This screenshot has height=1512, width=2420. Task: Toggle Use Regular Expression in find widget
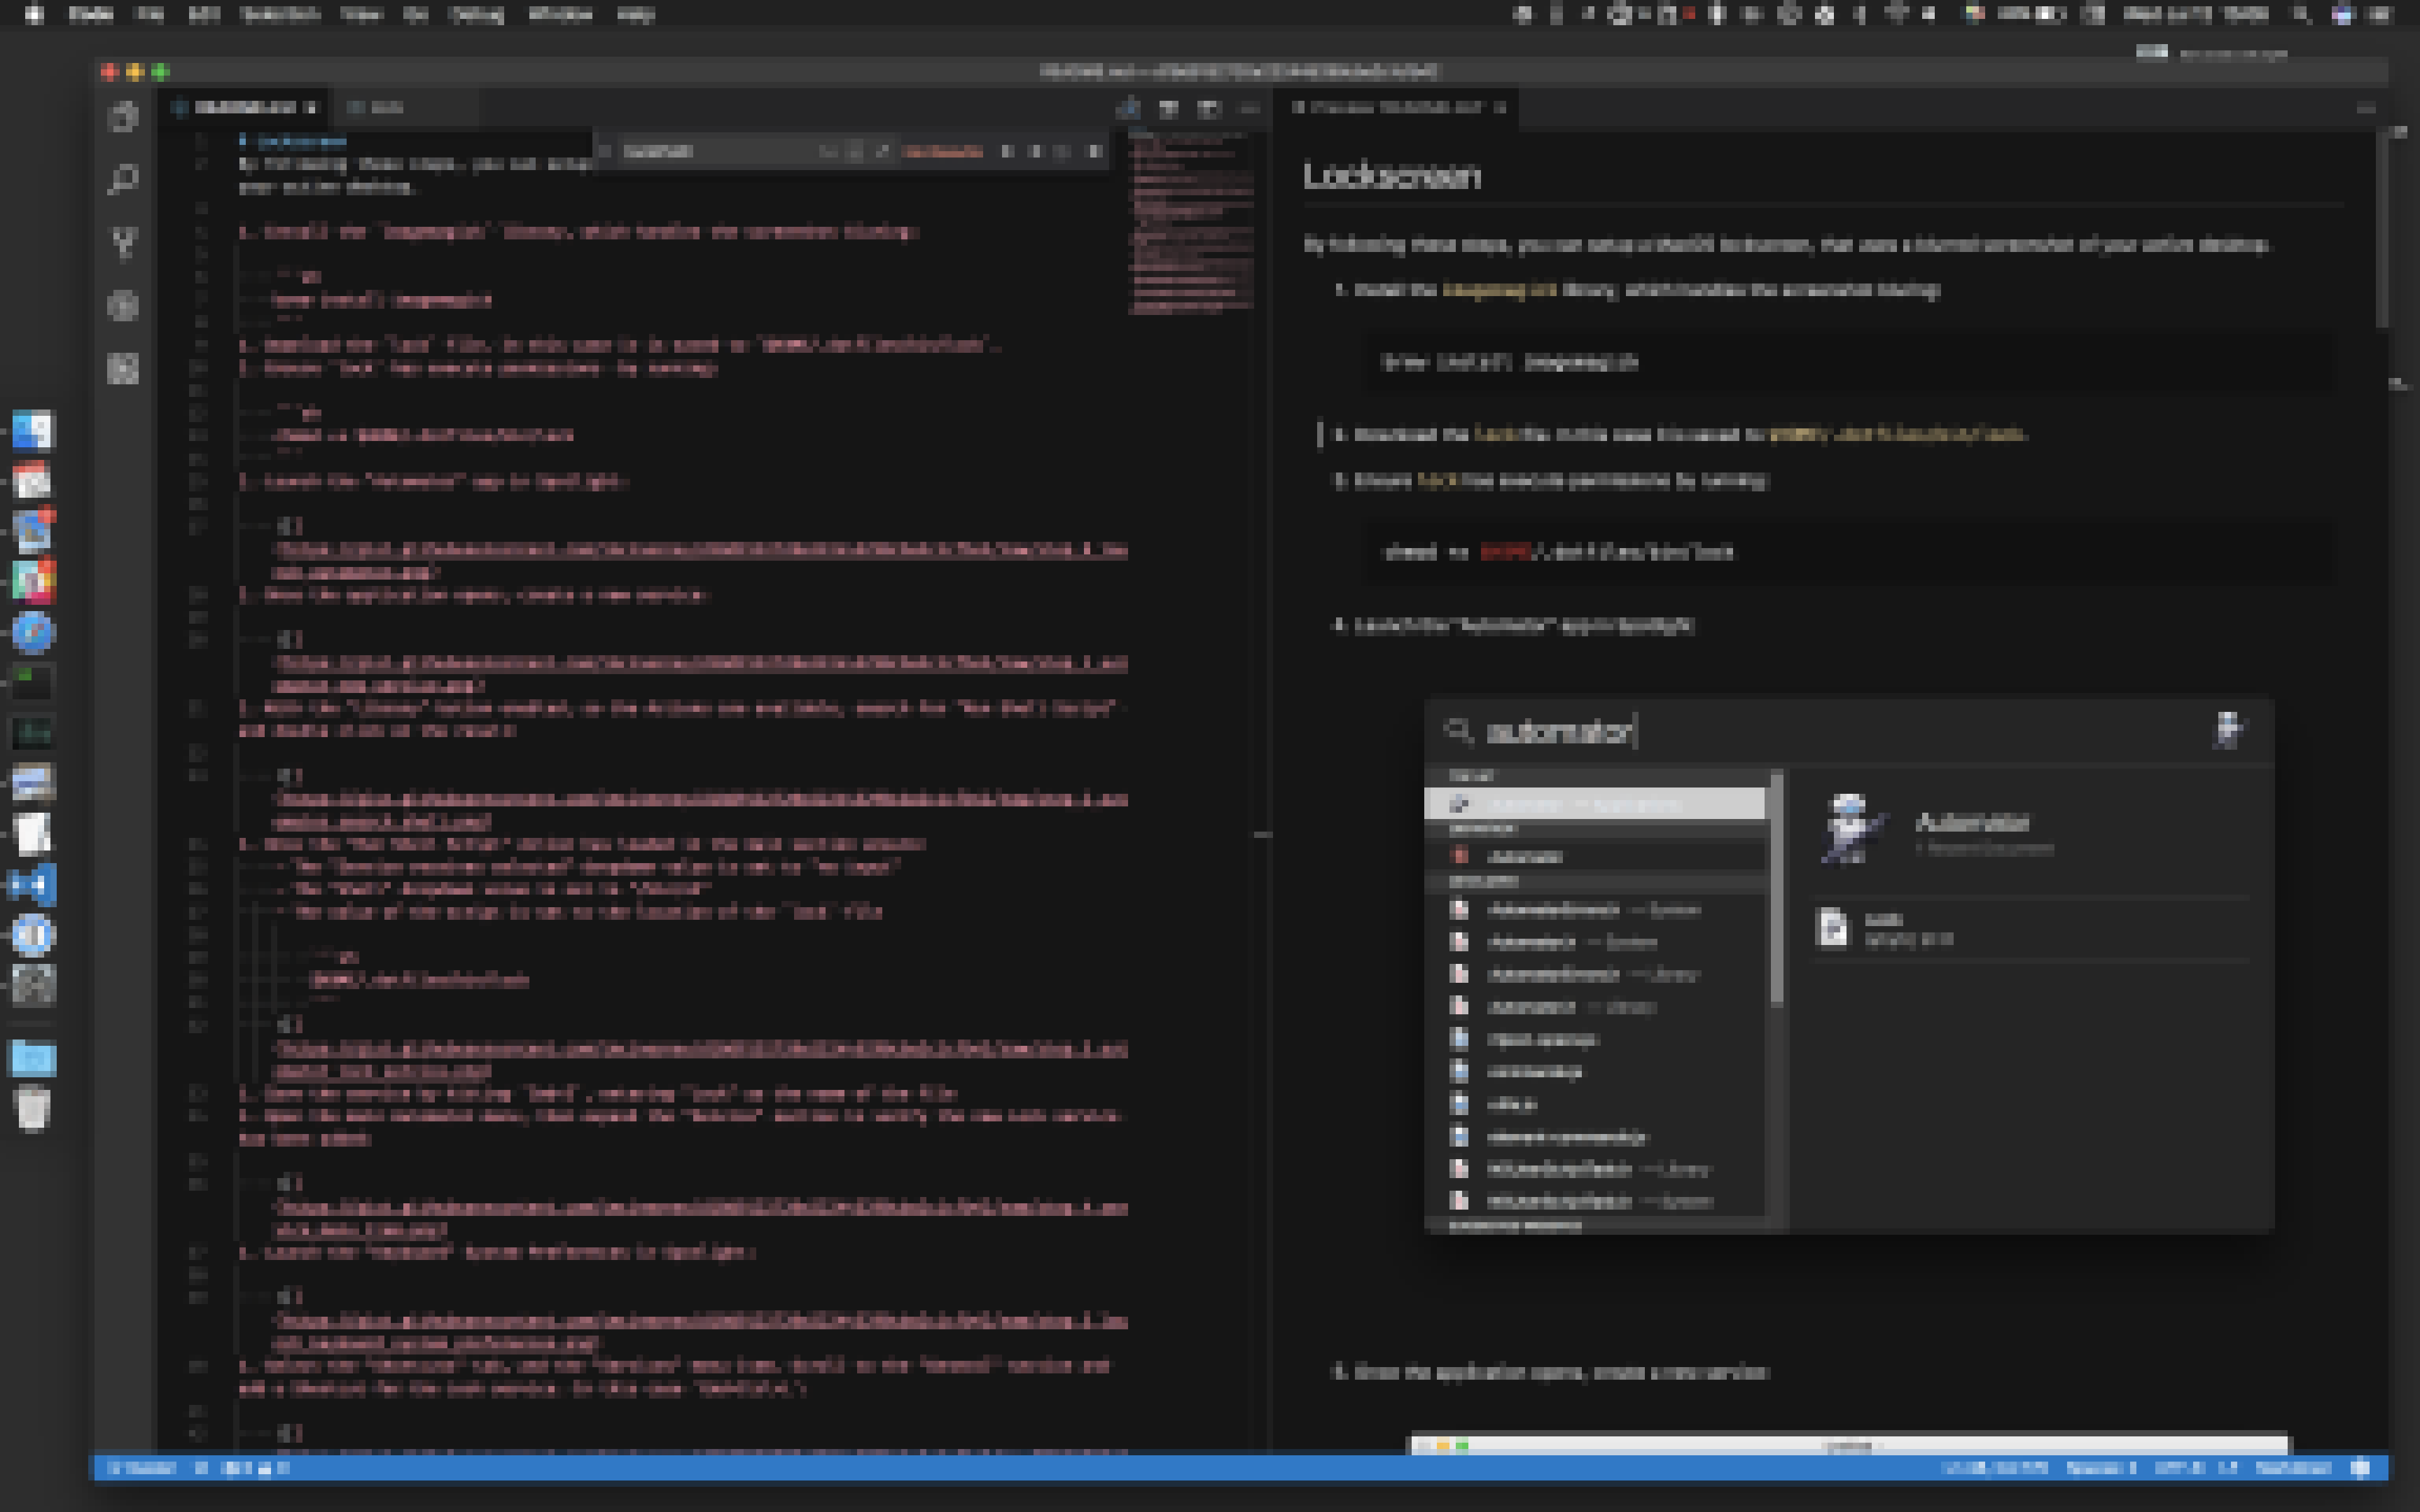point(881,152)
